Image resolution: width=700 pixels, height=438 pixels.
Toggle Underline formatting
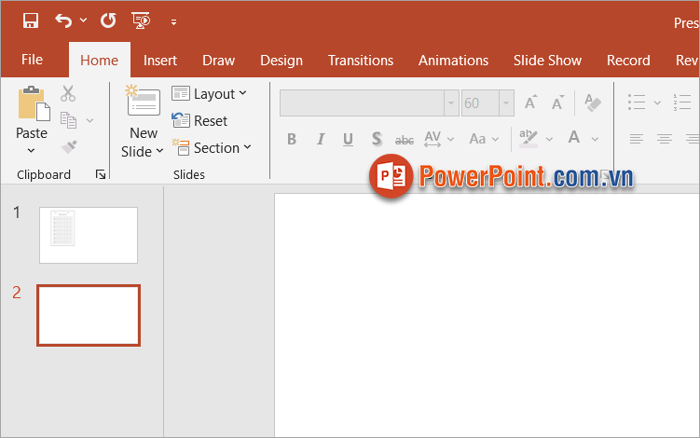348,139
